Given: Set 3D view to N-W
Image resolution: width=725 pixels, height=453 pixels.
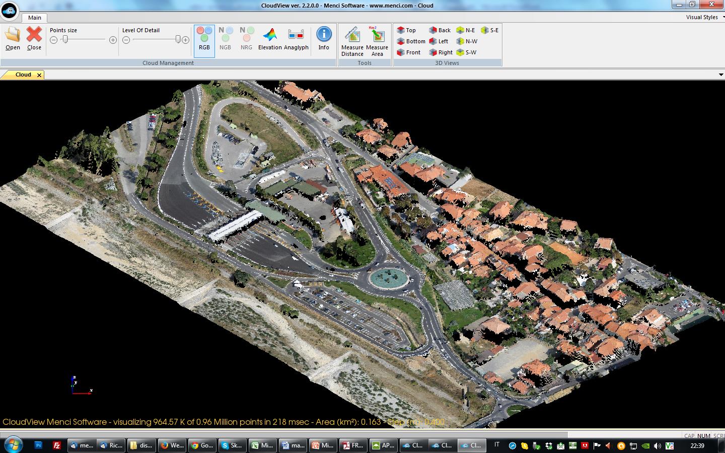Looking at the screenshot, I should click(x=467, y=41).
